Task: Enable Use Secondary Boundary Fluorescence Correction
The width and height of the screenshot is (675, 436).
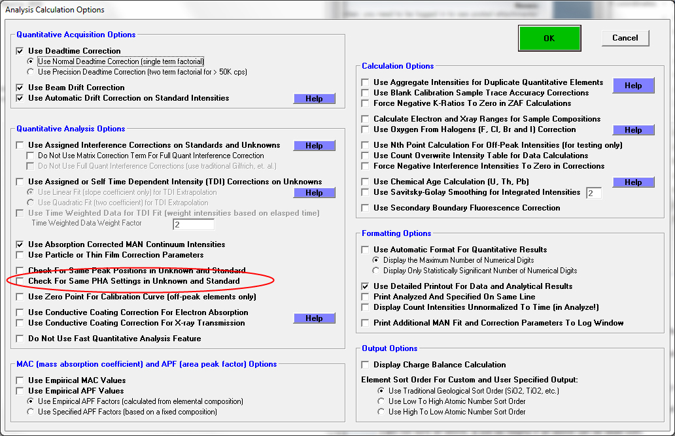Action: (x=366, y=208)
